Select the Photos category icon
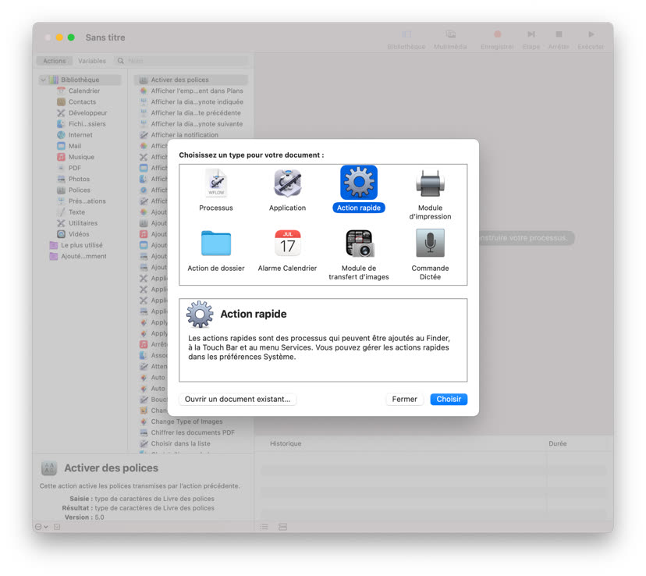Viewport: 646px width, 576px height. point(61,179)
